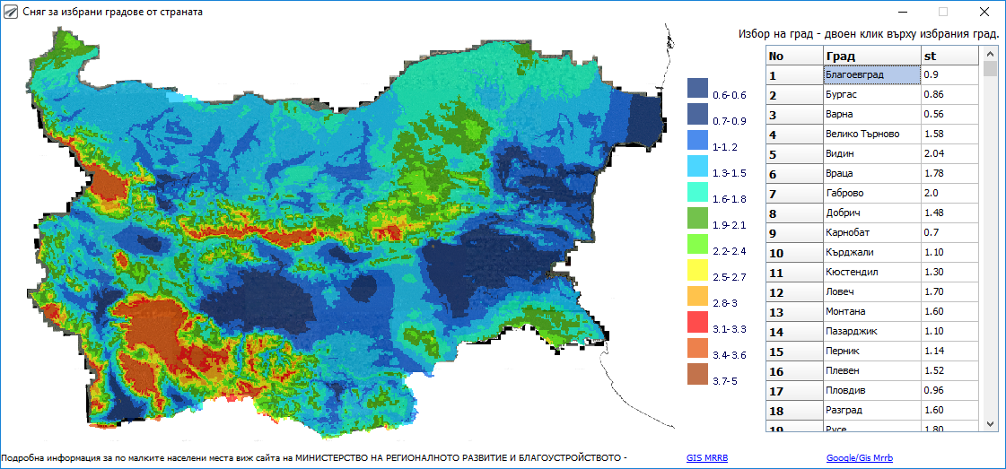The width and height of the screenshot is (1006, 469).
Task: Select the Благоевград city cell
Action: pos(870,75)
